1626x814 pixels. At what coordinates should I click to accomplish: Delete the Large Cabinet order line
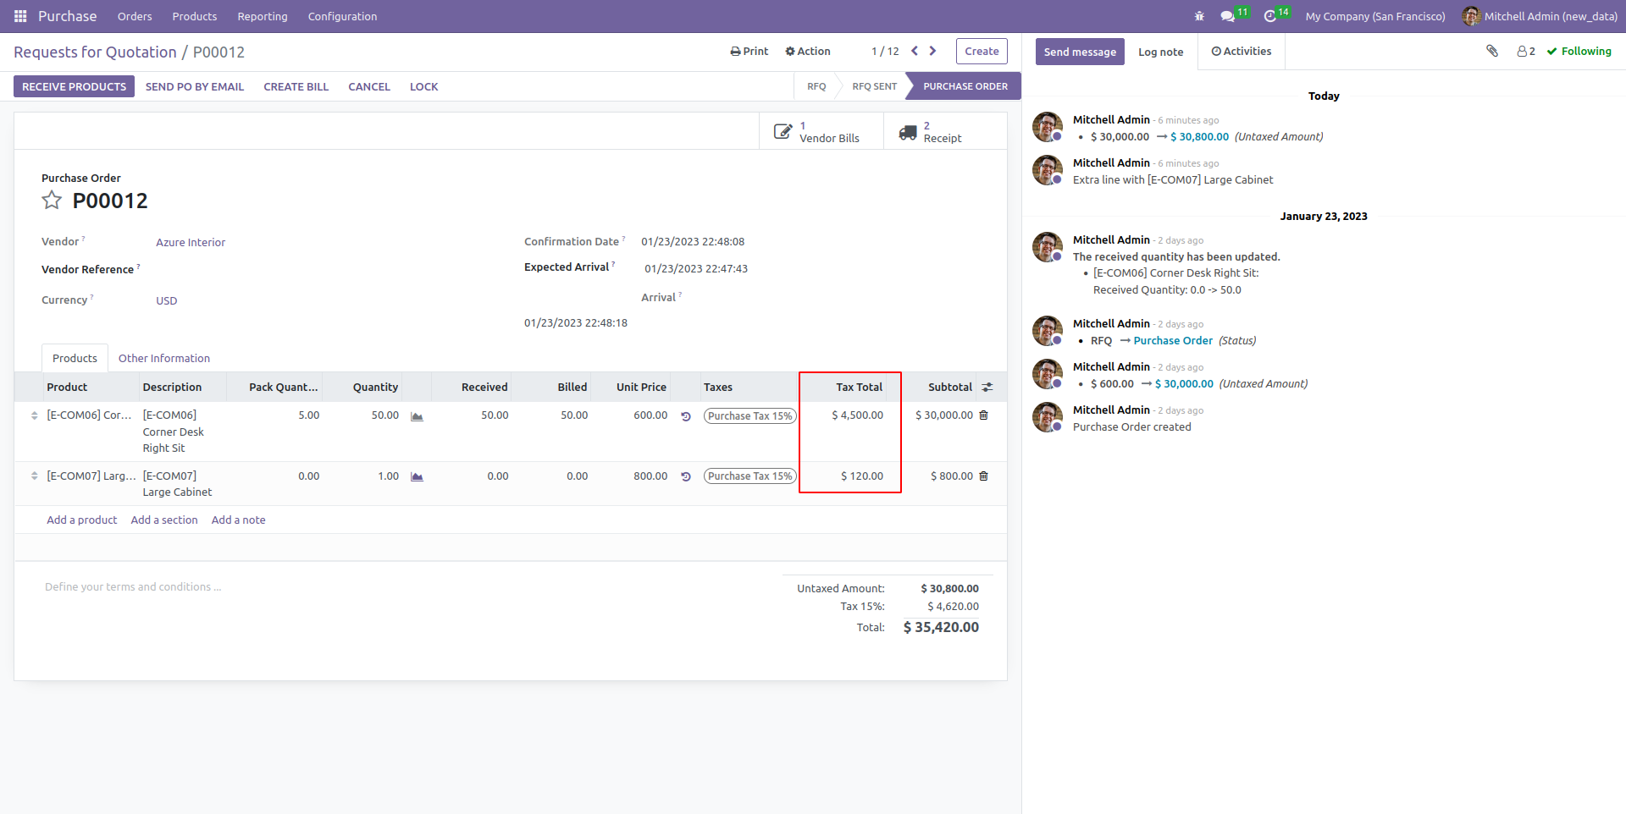984,476
